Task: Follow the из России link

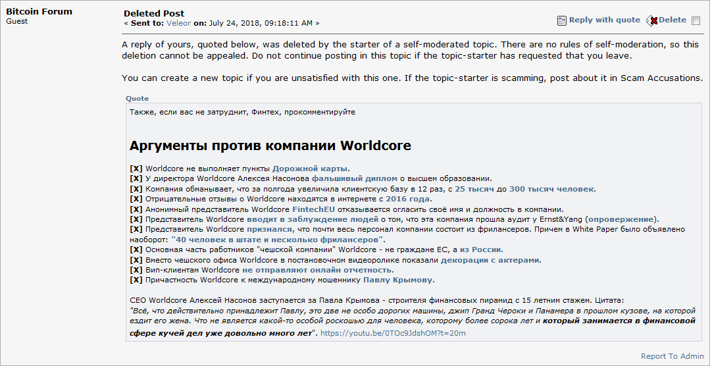Action: tap(481, 249)
